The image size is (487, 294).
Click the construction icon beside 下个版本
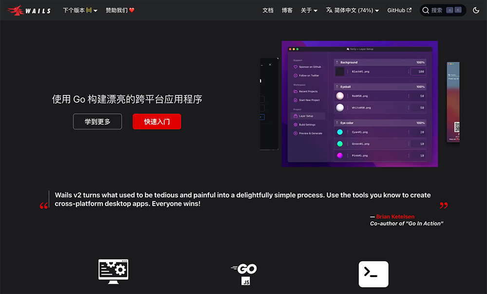[89, 10]
